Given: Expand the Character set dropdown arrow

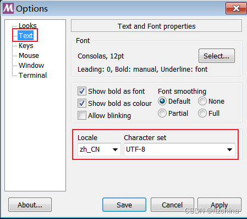Looking at the screenshot, I should pyautogui.click(x=229, y=149).
